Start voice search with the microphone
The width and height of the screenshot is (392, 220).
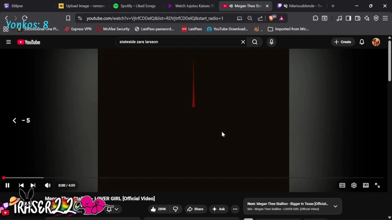pyautogui.click(x=271, y=42)
